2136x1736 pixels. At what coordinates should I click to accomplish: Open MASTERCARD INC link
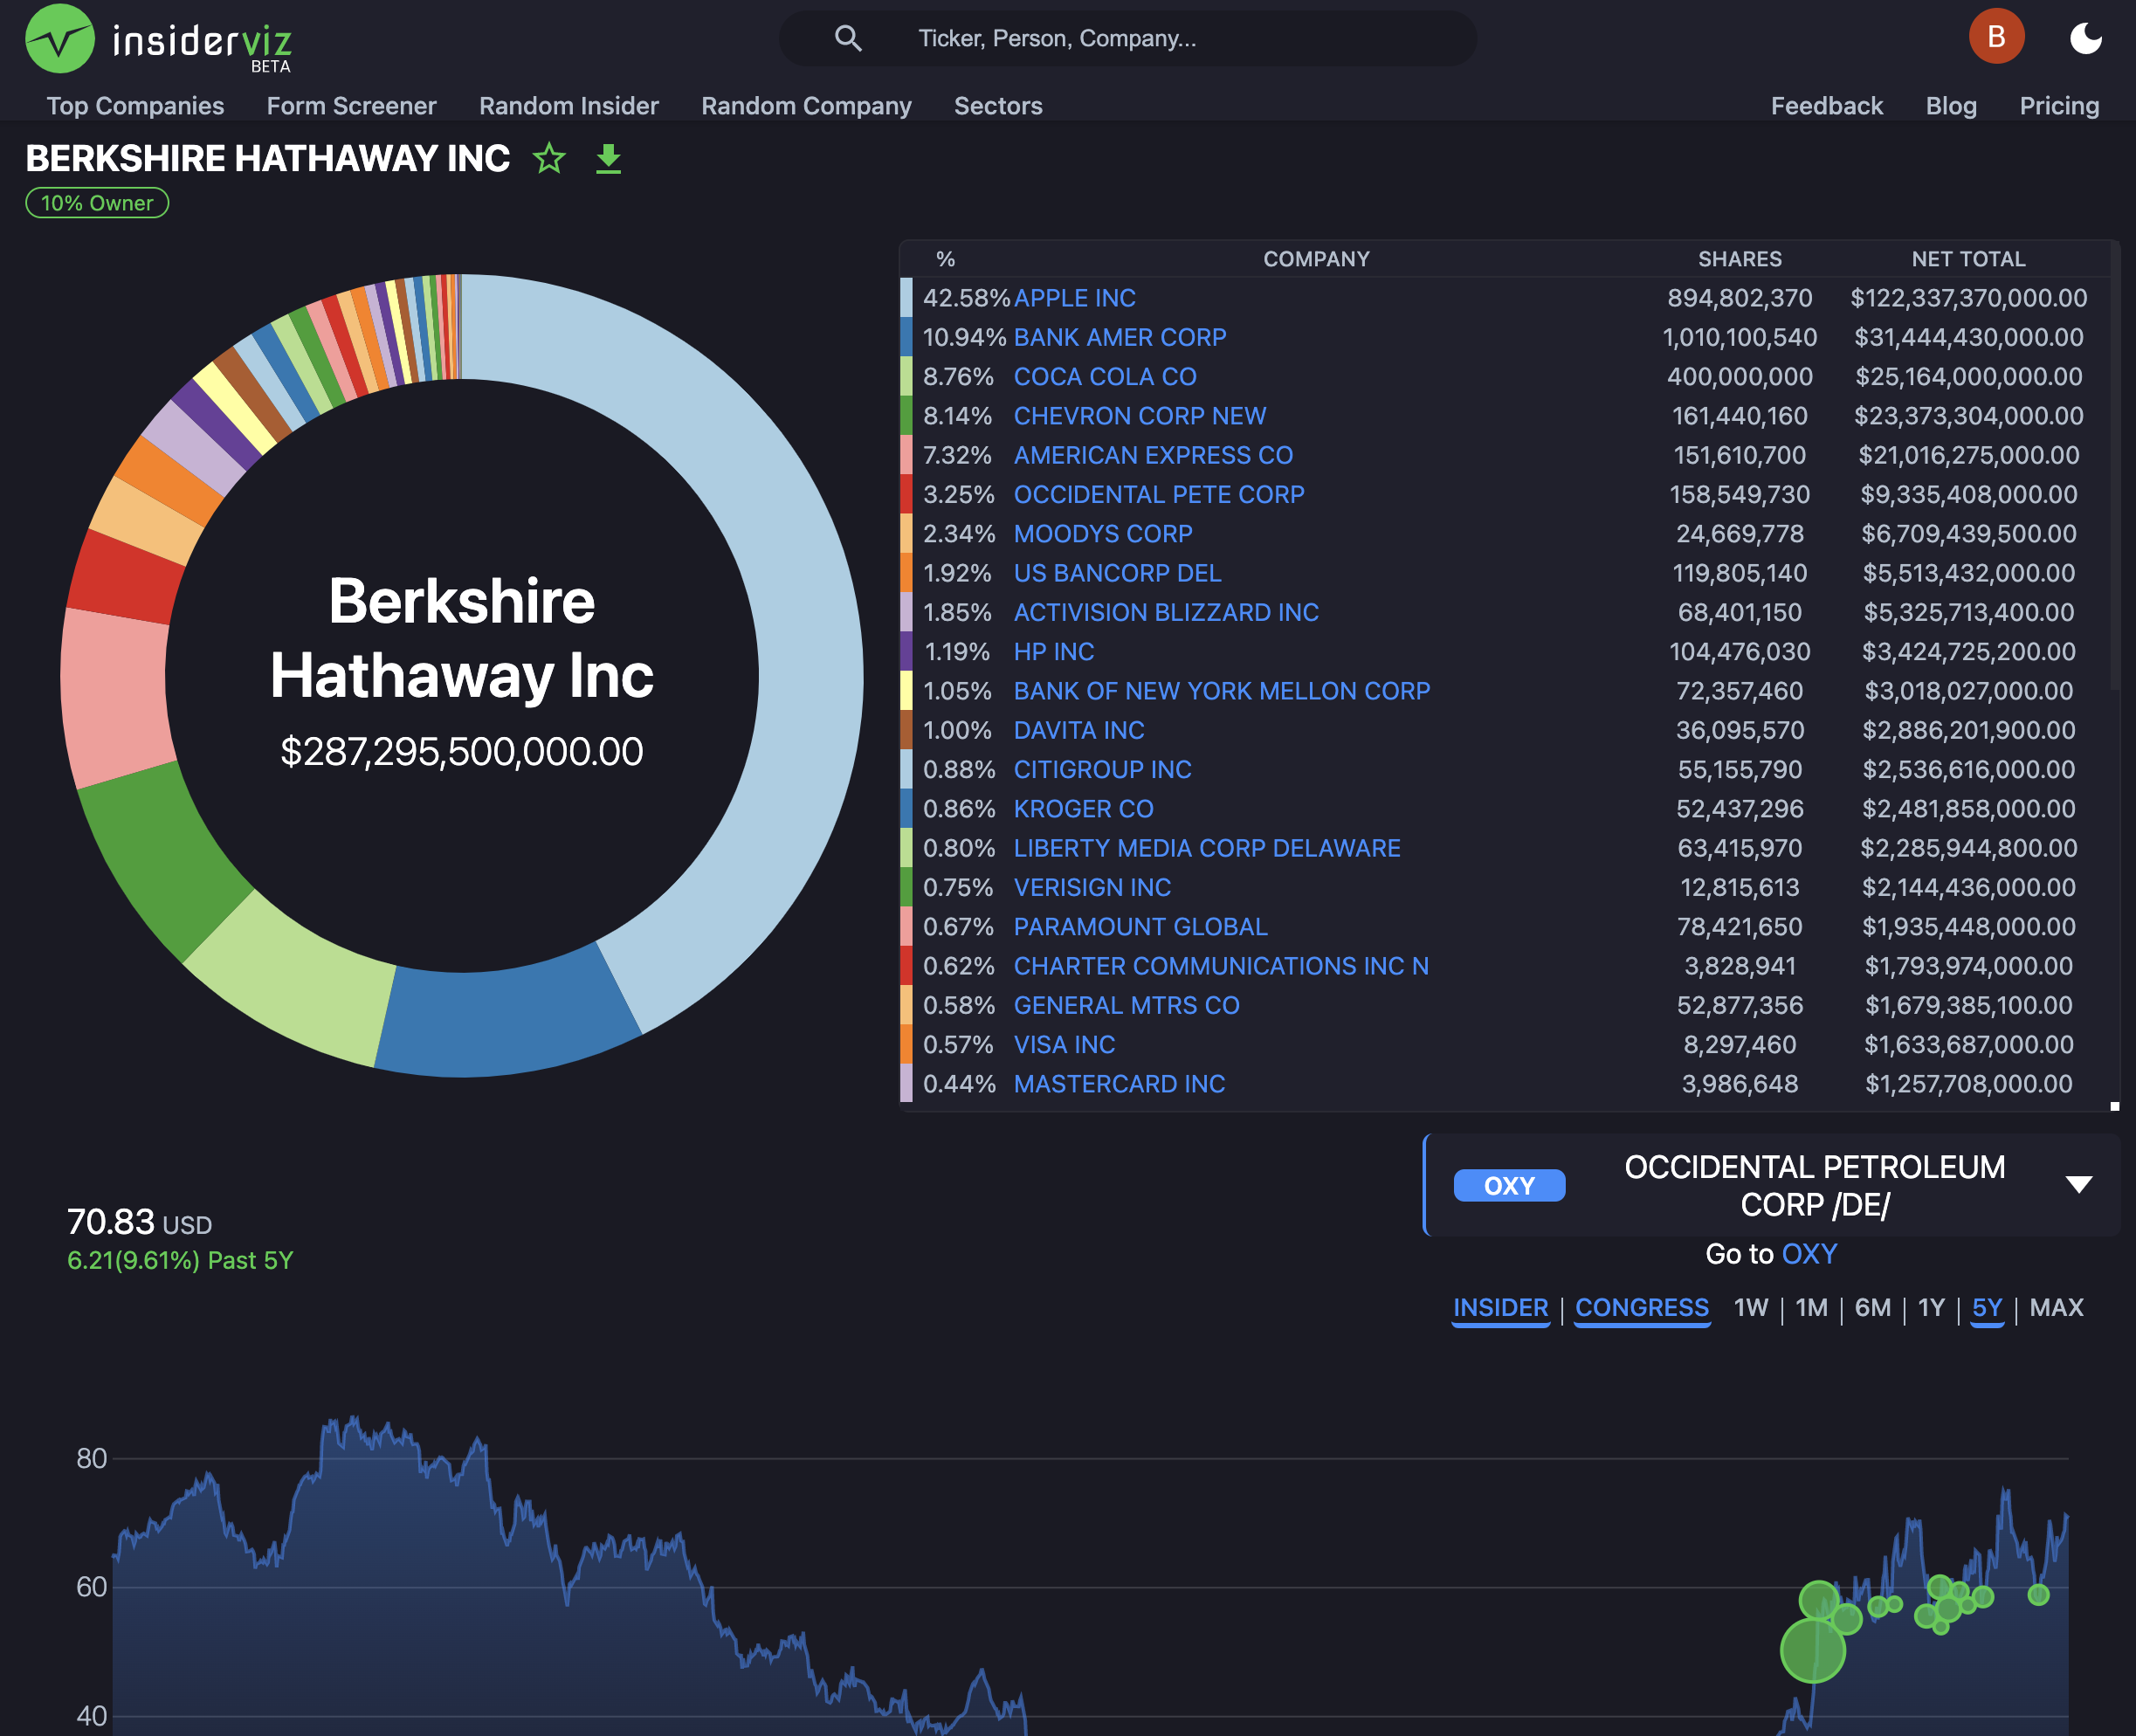click(1119, 1084)
